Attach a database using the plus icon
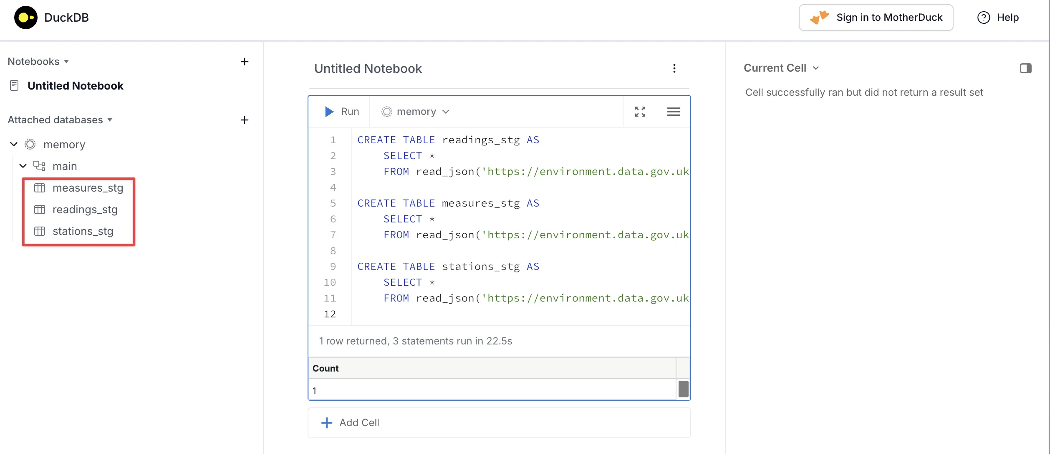1050x454 pixels. pos(245,120)
